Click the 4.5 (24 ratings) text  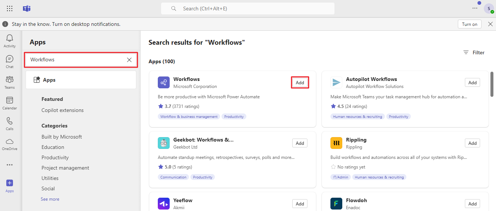tap(352, 106)
